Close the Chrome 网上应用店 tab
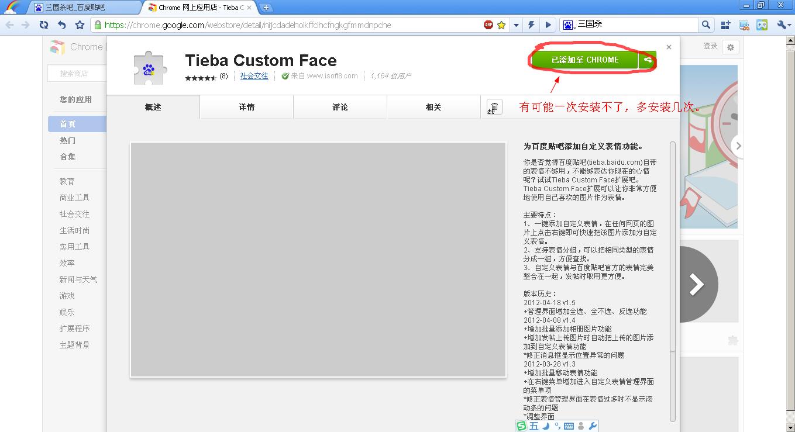 point(250,8)
